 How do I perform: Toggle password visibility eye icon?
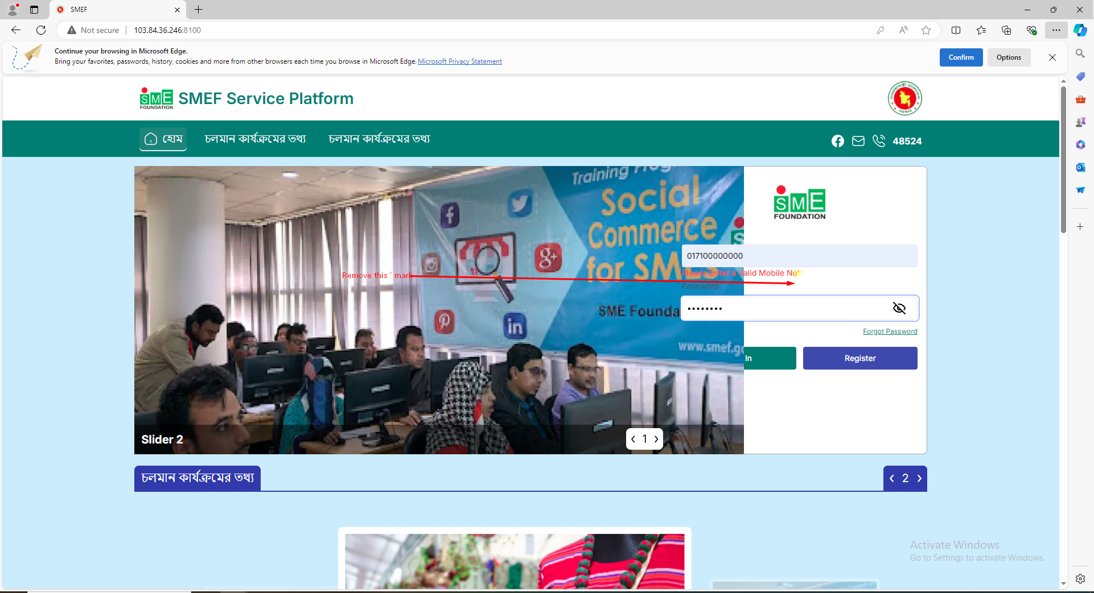[899, 308]
